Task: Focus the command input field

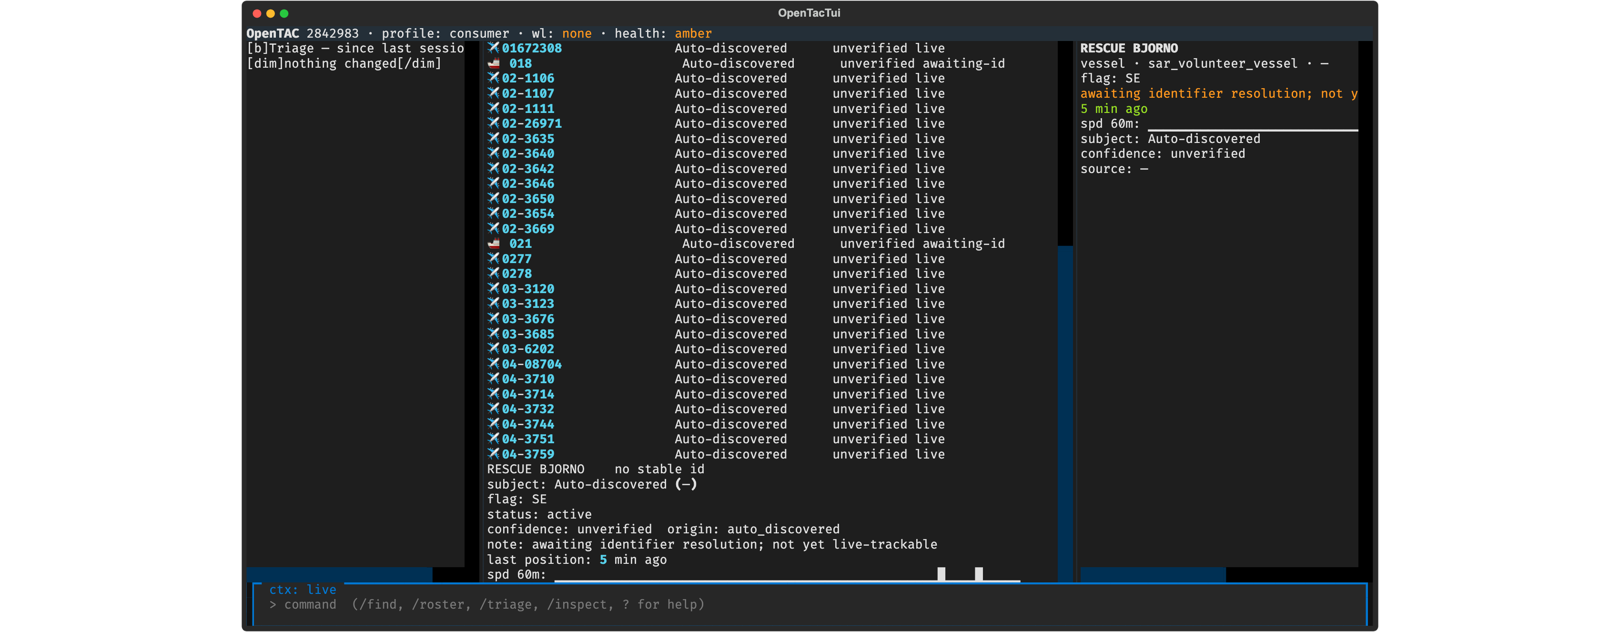Action: 810,605
